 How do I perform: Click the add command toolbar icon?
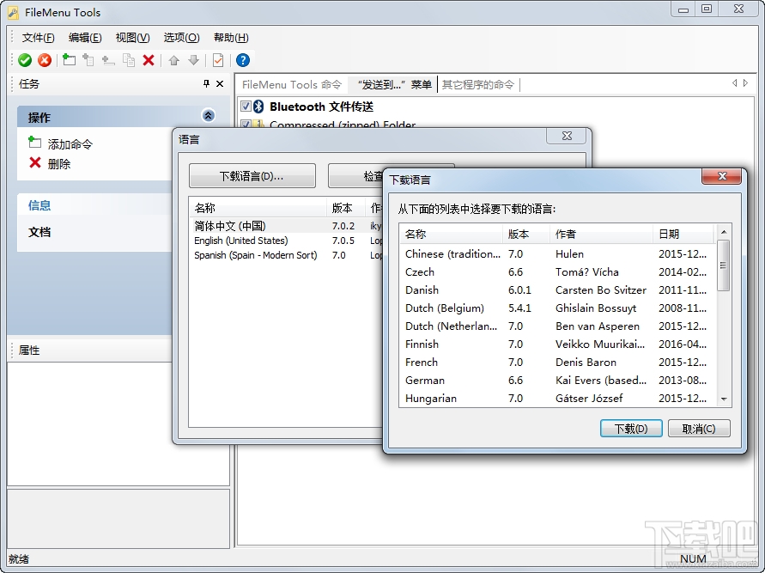click(70, 59)
